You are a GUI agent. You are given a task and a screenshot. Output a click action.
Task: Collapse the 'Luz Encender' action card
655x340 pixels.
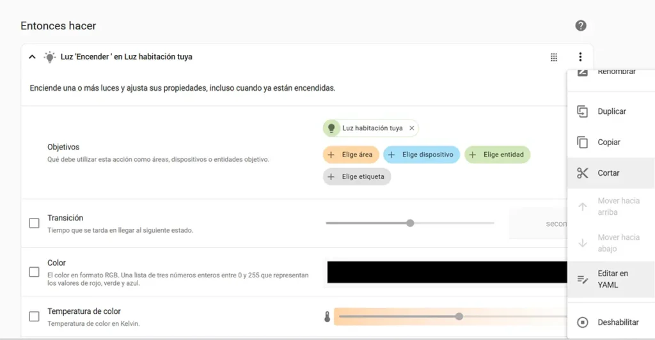[x=32, y=57]
